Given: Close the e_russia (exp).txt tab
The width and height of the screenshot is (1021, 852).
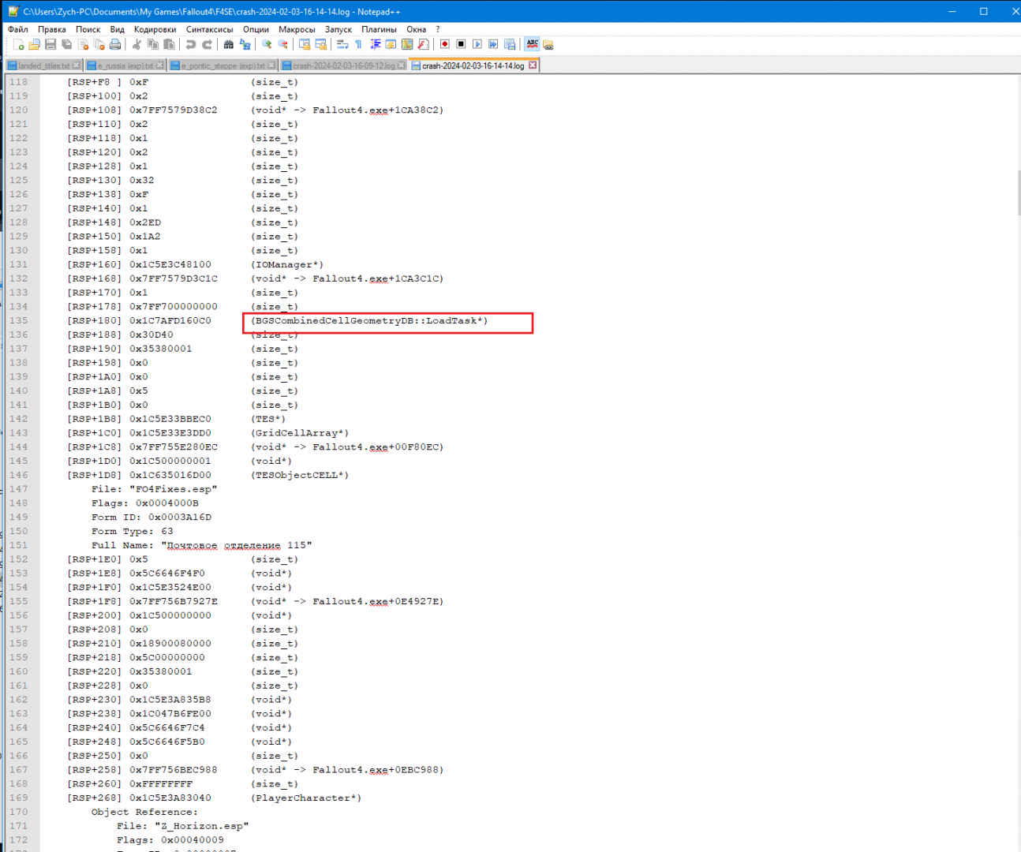Looking at the screenshot, I should tap(160, 65).
